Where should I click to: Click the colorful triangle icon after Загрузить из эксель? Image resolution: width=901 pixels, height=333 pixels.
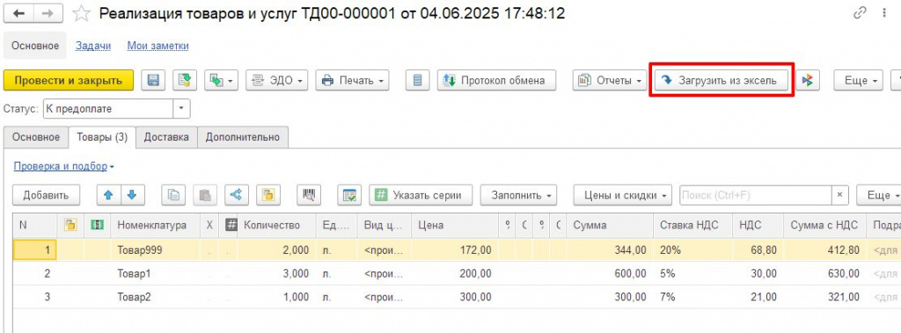(x=808, y=80)
